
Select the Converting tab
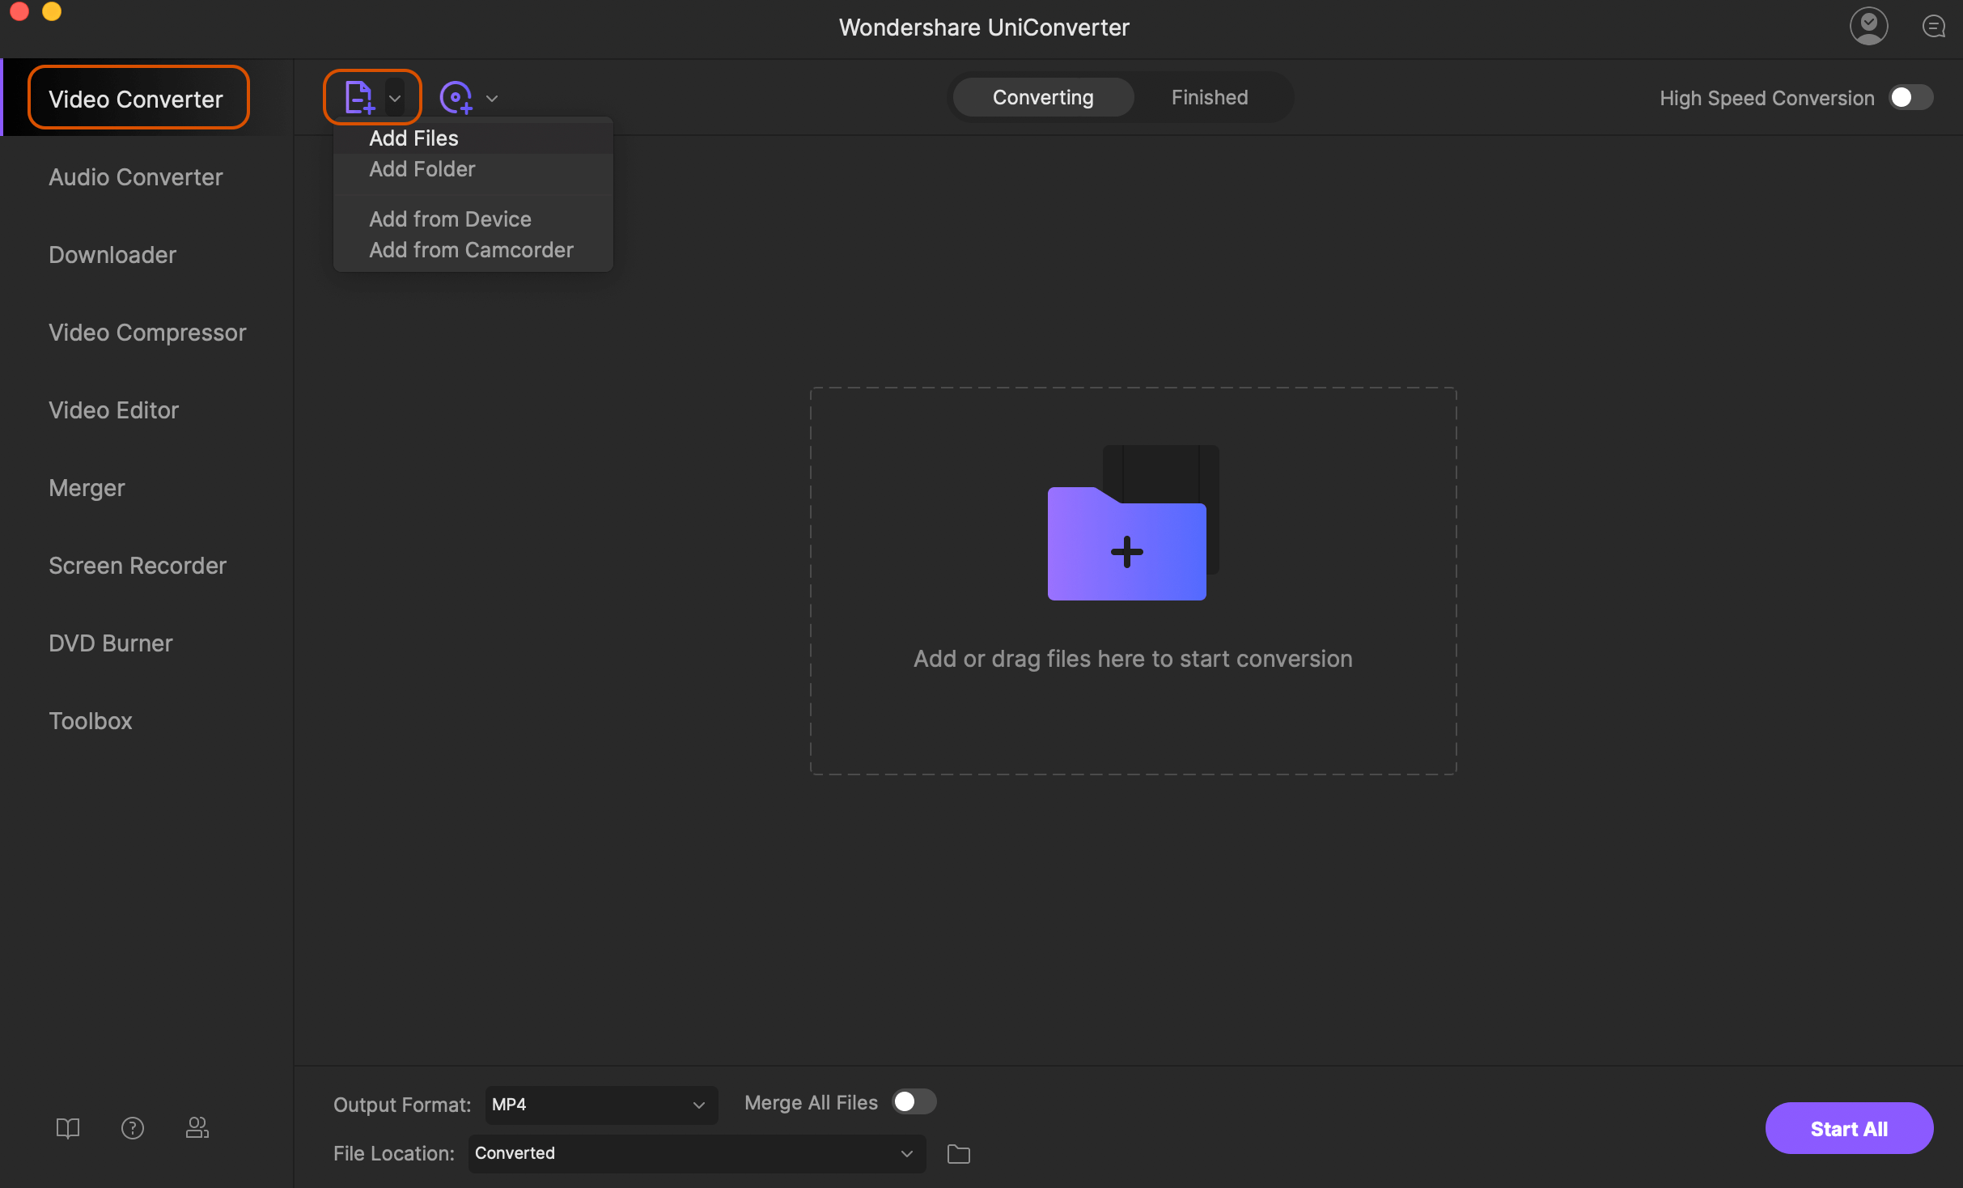coord(1042,97)
